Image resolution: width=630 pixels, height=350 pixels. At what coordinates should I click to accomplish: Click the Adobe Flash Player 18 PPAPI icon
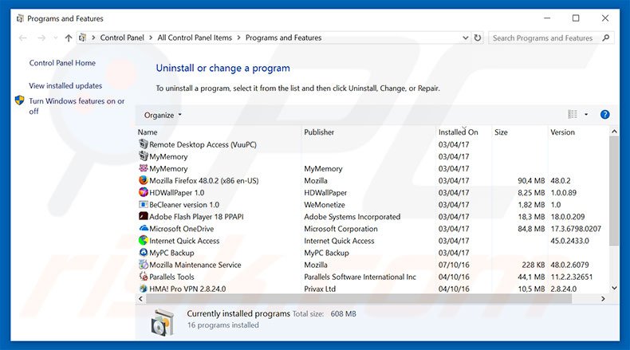(144, 216)
